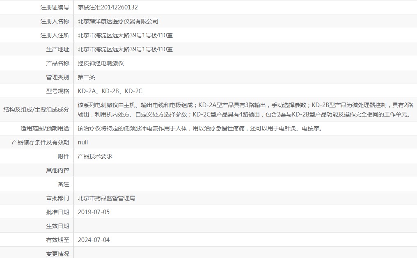Image resolution: width=417 pixels, height=258 pixels.
Task: Click the label 产品名称
Action: tap(57, 63)
